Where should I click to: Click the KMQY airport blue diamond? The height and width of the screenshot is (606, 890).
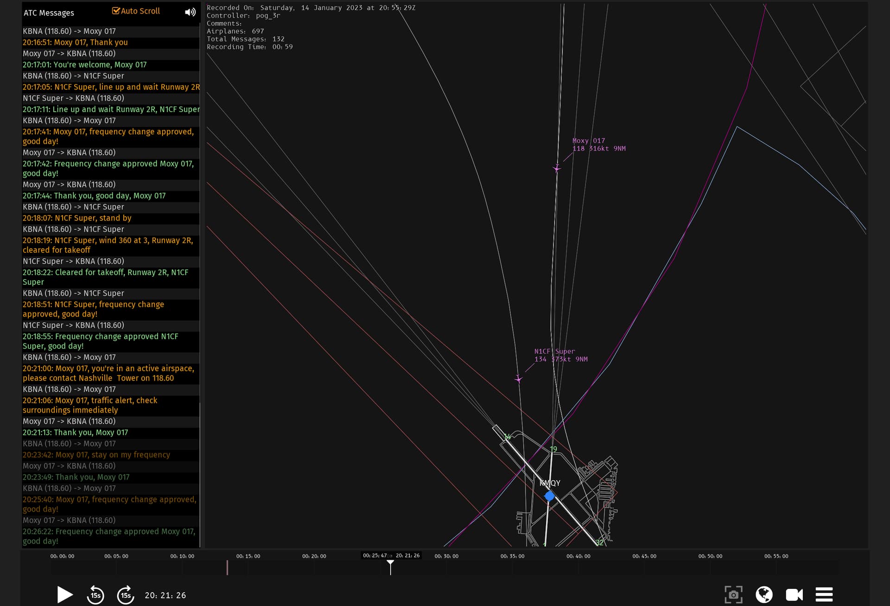point(549,496)
